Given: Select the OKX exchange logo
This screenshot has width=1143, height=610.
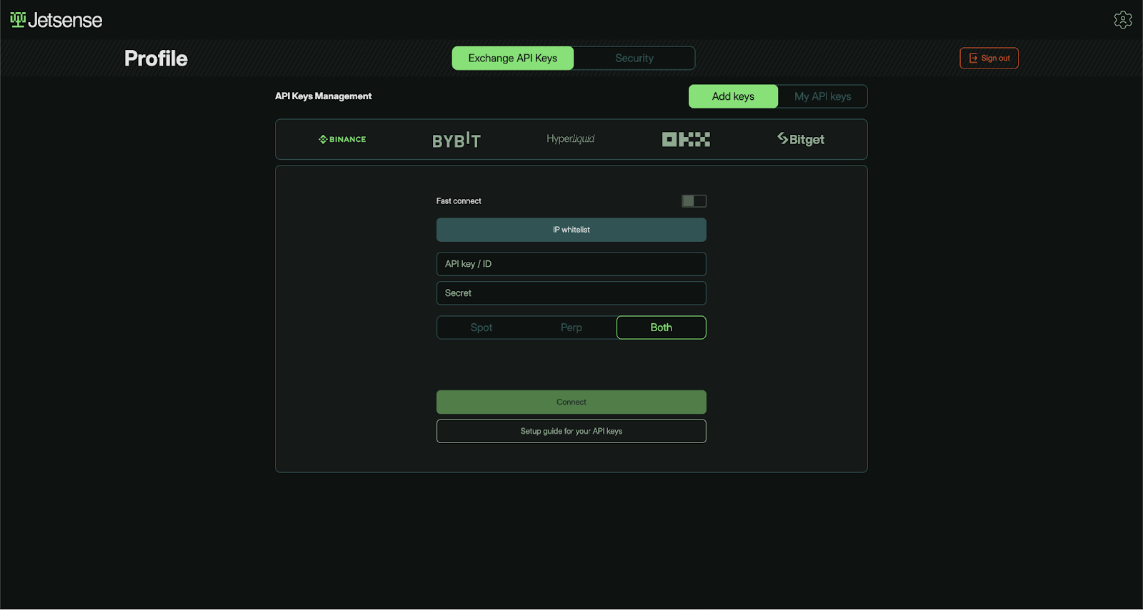Looking at the screenshot, I should click(x=686, y=139).
